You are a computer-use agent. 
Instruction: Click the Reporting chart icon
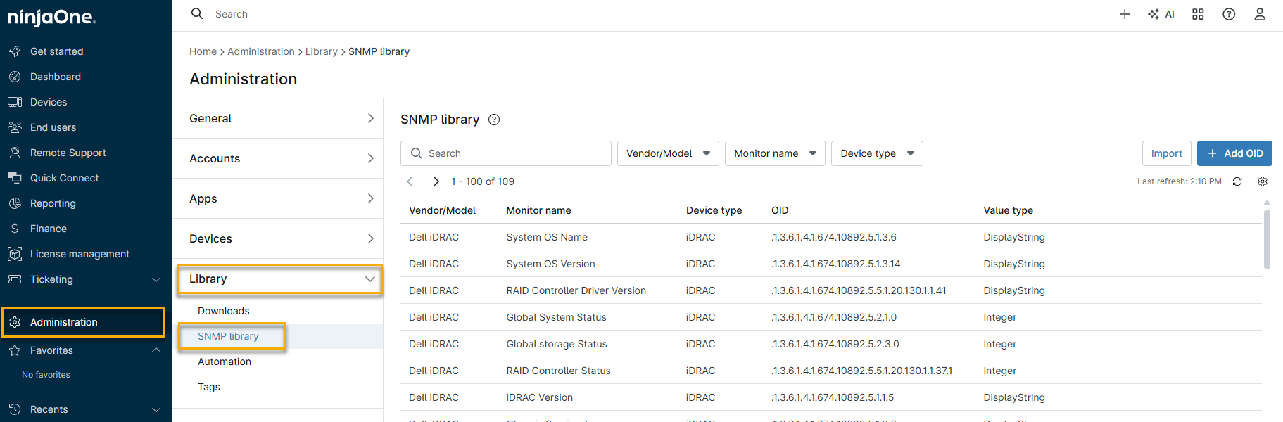click(x=15, y=203)
